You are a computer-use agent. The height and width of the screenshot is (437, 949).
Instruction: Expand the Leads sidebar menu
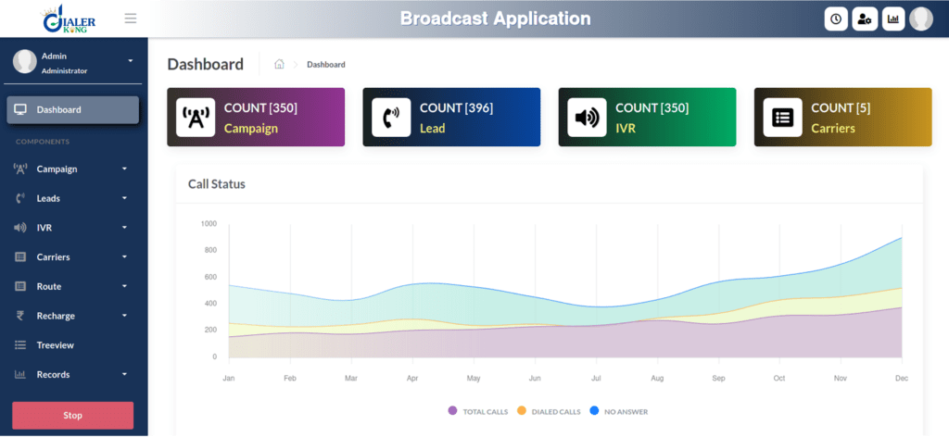click(x=72, y=198)
